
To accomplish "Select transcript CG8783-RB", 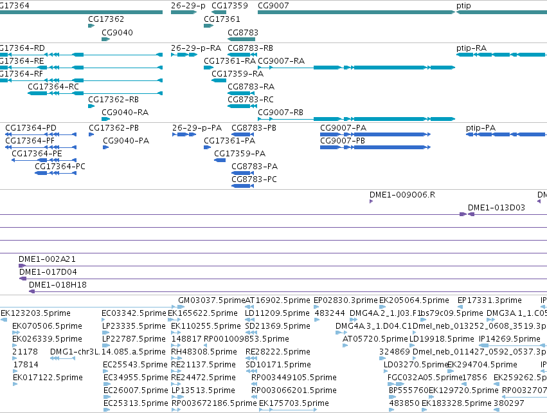I will [242, 55].
